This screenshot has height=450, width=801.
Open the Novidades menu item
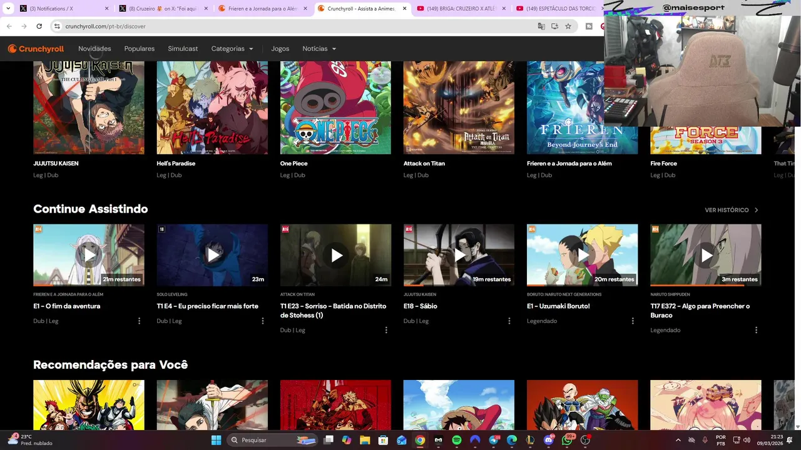(94, 49)
